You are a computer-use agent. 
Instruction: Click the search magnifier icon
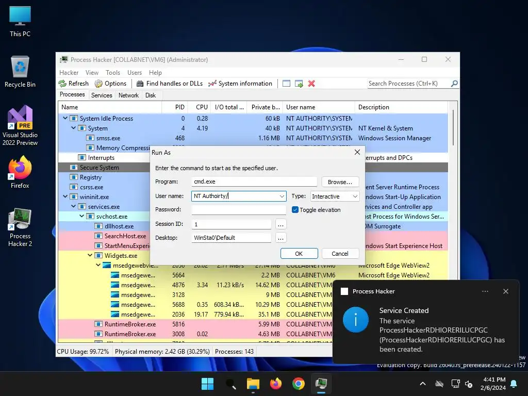click(454, 84)
